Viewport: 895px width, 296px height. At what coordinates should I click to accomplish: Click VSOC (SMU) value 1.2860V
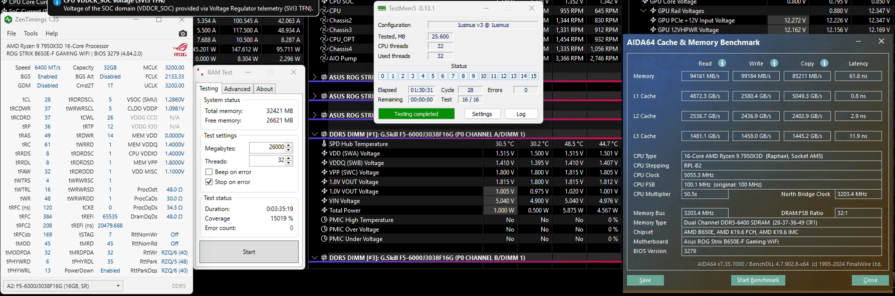pyautogui.click(x=175, y=99)
